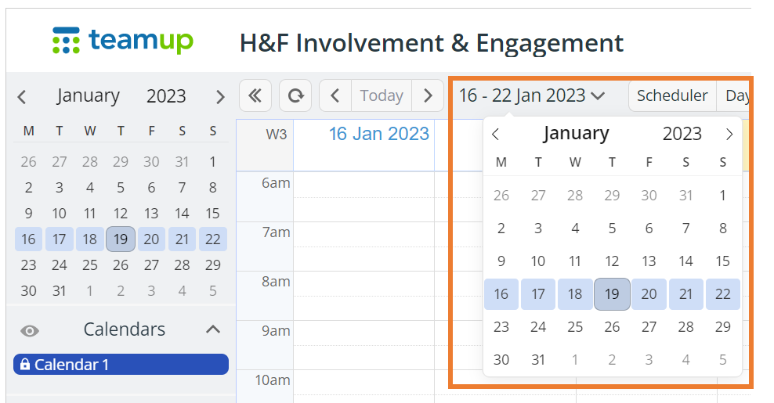Viewport: 774px width, 403px height.
Task: Select 25 in date picker popup
Action: pyautogui.click(x=575, y=326)
